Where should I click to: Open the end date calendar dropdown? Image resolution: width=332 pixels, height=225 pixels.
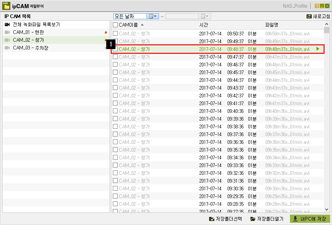(205, 16)
